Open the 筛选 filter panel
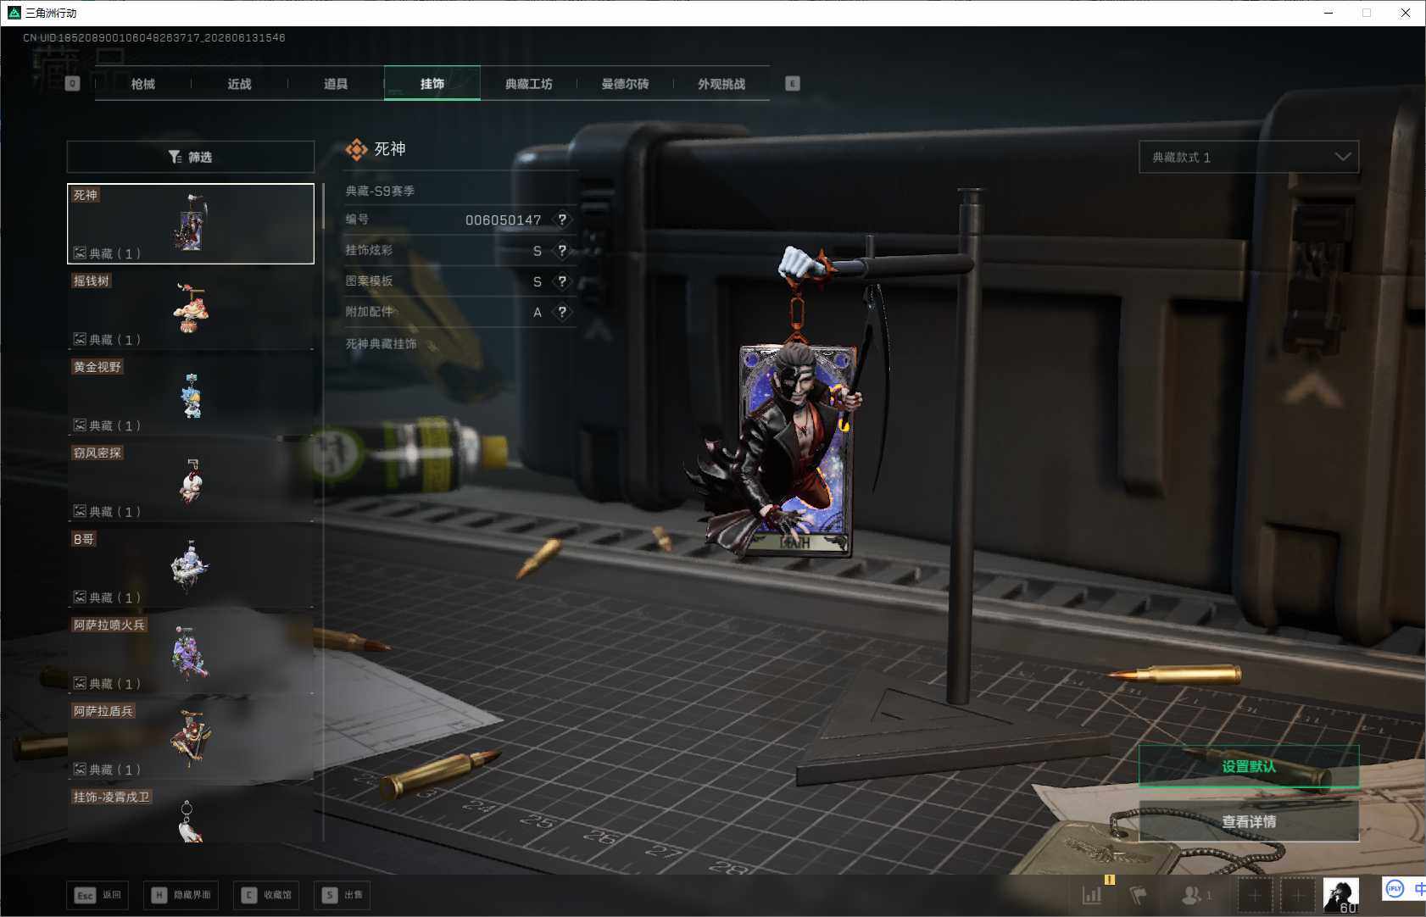 coord(191,157)
